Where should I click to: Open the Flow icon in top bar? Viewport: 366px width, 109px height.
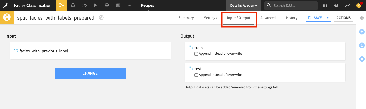(61, 5)
